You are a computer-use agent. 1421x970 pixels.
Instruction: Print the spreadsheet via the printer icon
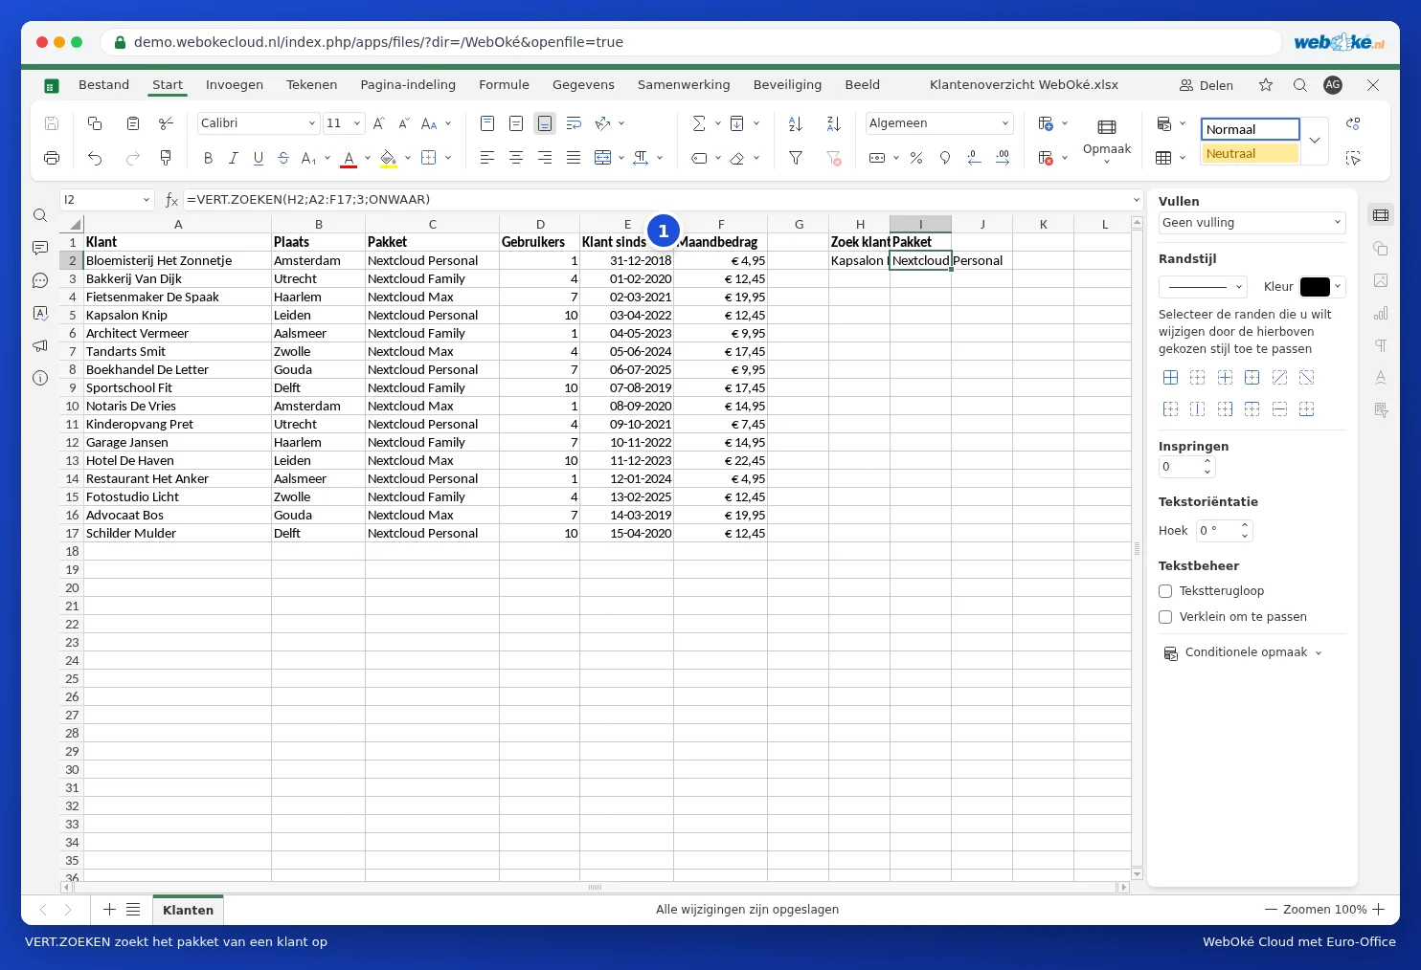click(x=52, y=158)
